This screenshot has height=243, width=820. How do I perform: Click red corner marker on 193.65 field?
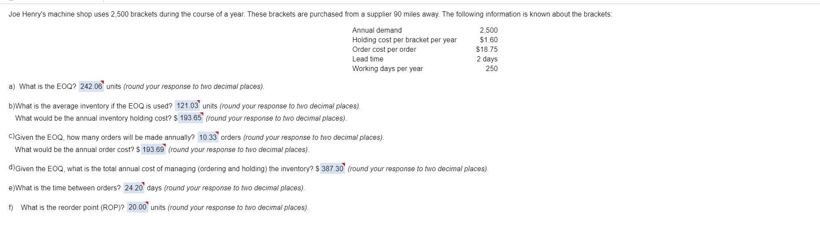[202, 114]
